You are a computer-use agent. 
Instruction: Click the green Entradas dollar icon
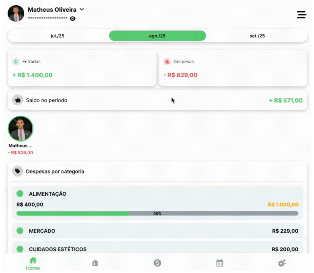click(16, 61)
